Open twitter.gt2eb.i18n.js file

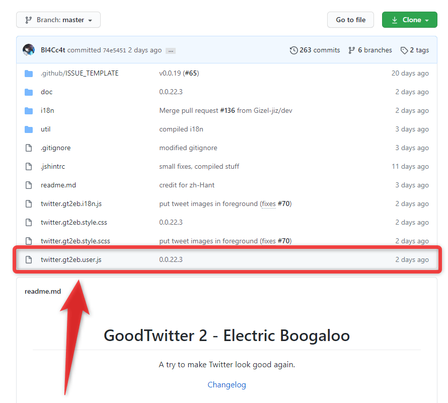coord(71,204)
